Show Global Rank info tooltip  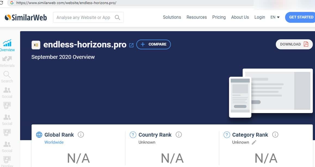pos(81,134)
